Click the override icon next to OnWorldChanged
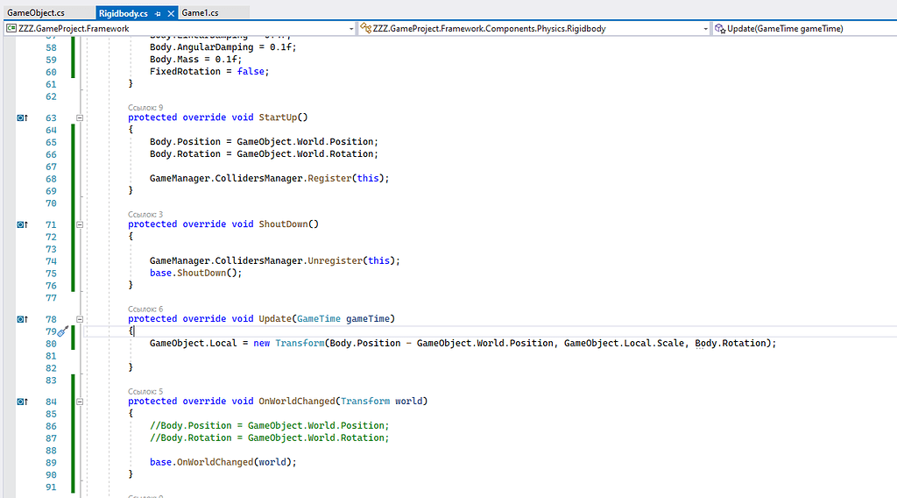 coord(23,402)
